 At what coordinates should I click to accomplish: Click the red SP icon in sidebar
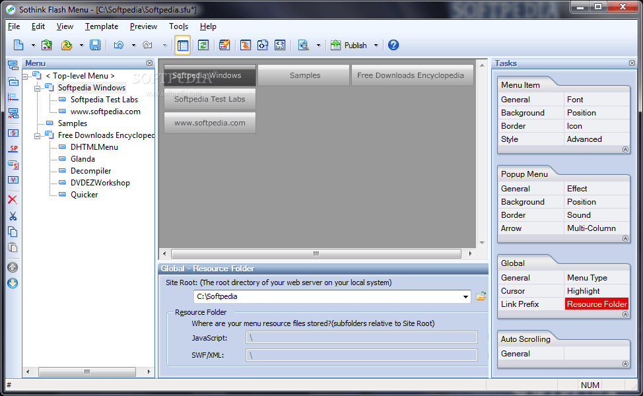[13, 148]
